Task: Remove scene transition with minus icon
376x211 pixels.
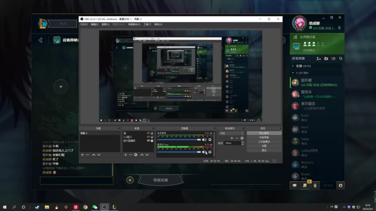Action: [x=237, y=138]
